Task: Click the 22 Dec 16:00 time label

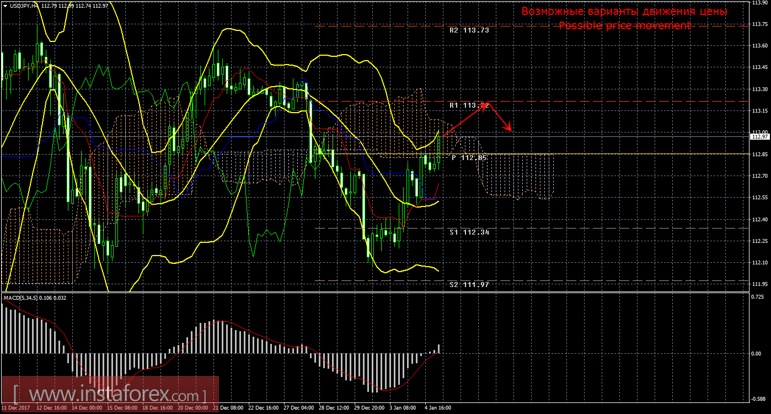Action: pyautogui.click(x=264, y=408)
